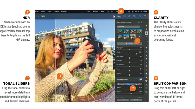Select the Repair band-aid tool
195x109 pixels.
pos(146,62)
